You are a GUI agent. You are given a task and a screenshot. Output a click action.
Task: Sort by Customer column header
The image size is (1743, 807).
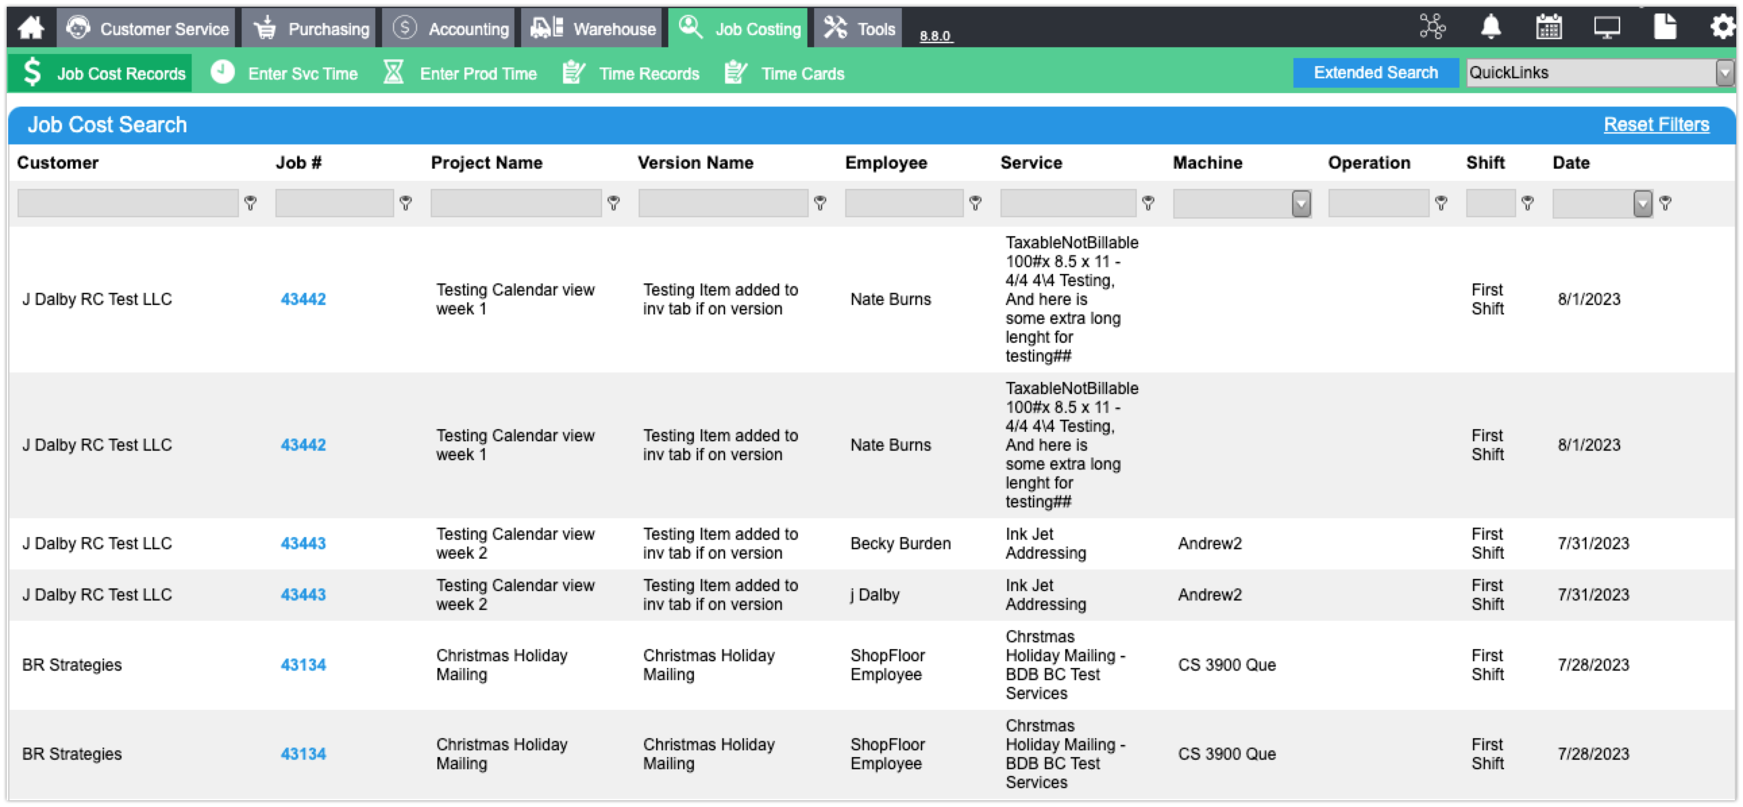(57, 163)
